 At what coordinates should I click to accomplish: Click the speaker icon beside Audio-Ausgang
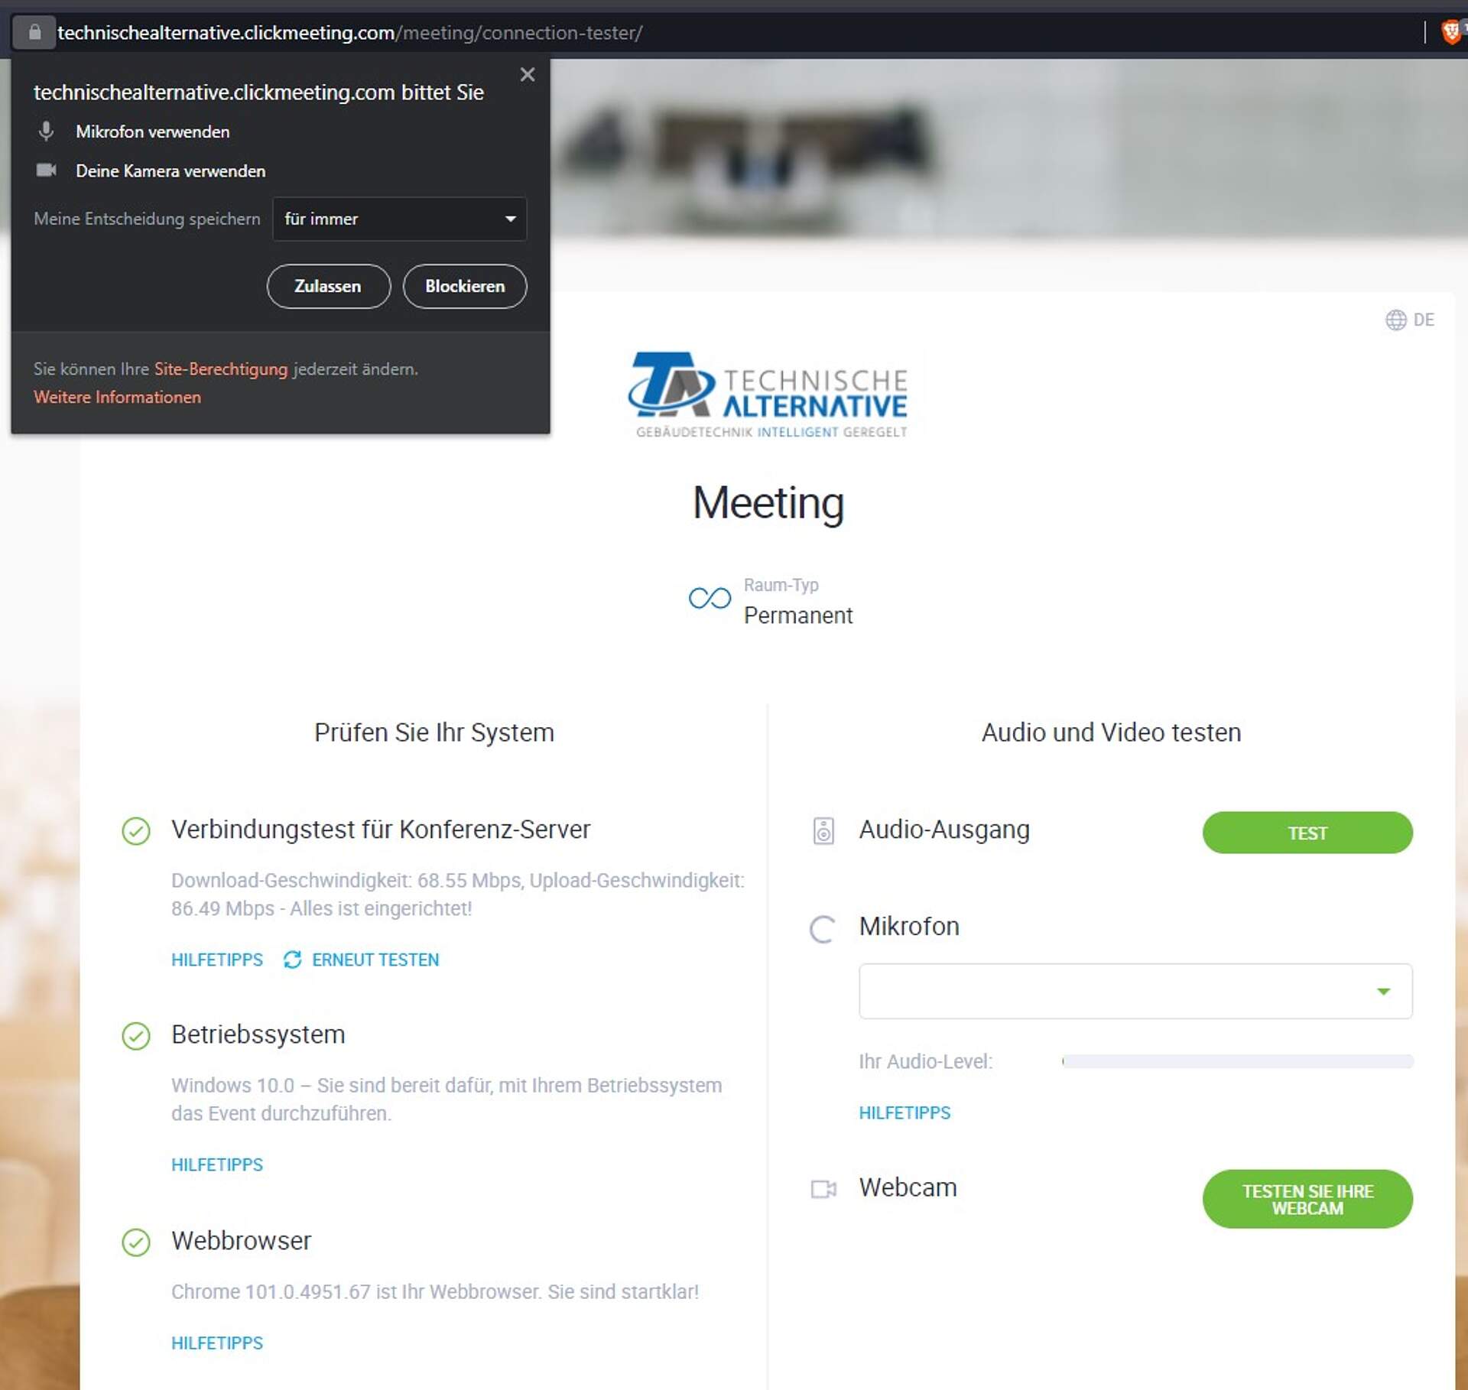tap(823, 830)
